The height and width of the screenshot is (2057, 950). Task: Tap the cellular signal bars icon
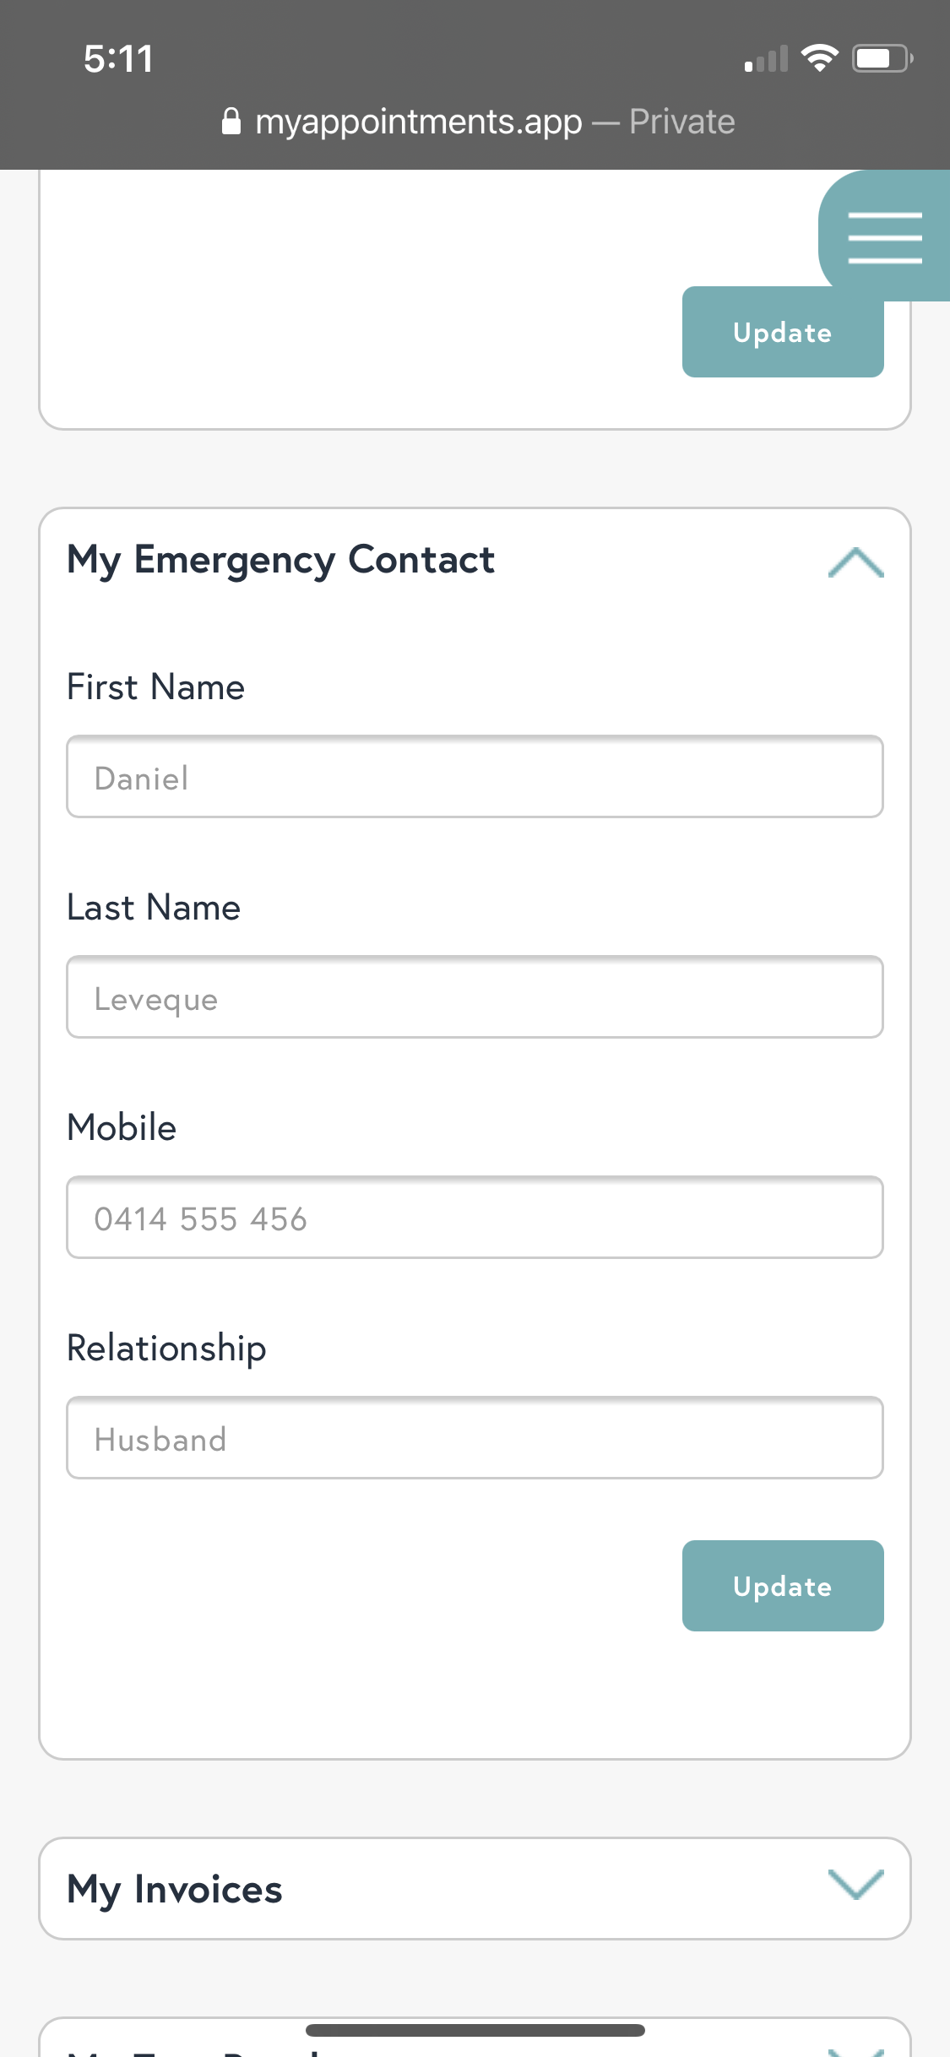tap(766, 59)
